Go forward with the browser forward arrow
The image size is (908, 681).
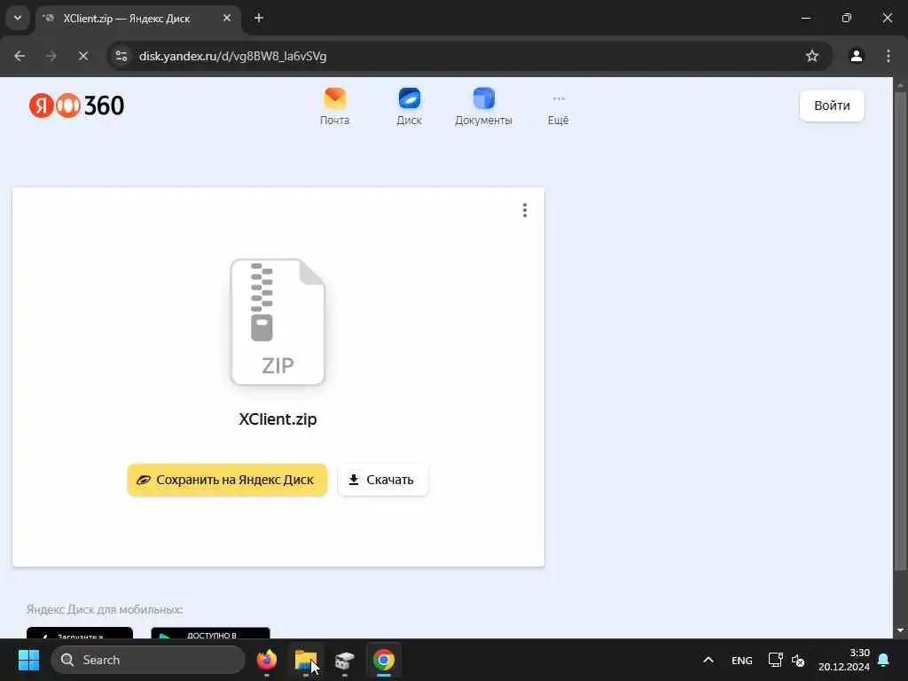click(51, 56)
